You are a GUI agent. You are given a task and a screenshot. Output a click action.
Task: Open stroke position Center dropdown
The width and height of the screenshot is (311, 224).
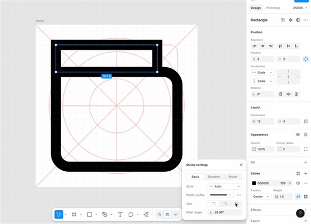(x=261, y=196)
